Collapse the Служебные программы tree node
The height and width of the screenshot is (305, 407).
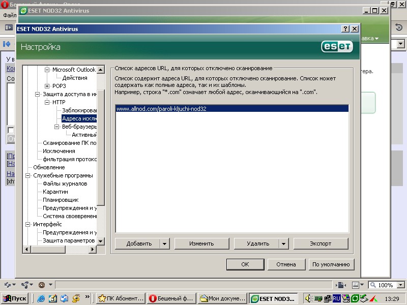click(x=28, y=175)
